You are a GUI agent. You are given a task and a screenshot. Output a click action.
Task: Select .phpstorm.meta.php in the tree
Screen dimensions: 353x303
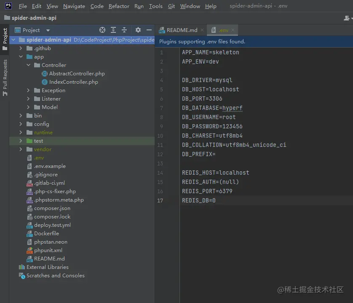[59, 200]
